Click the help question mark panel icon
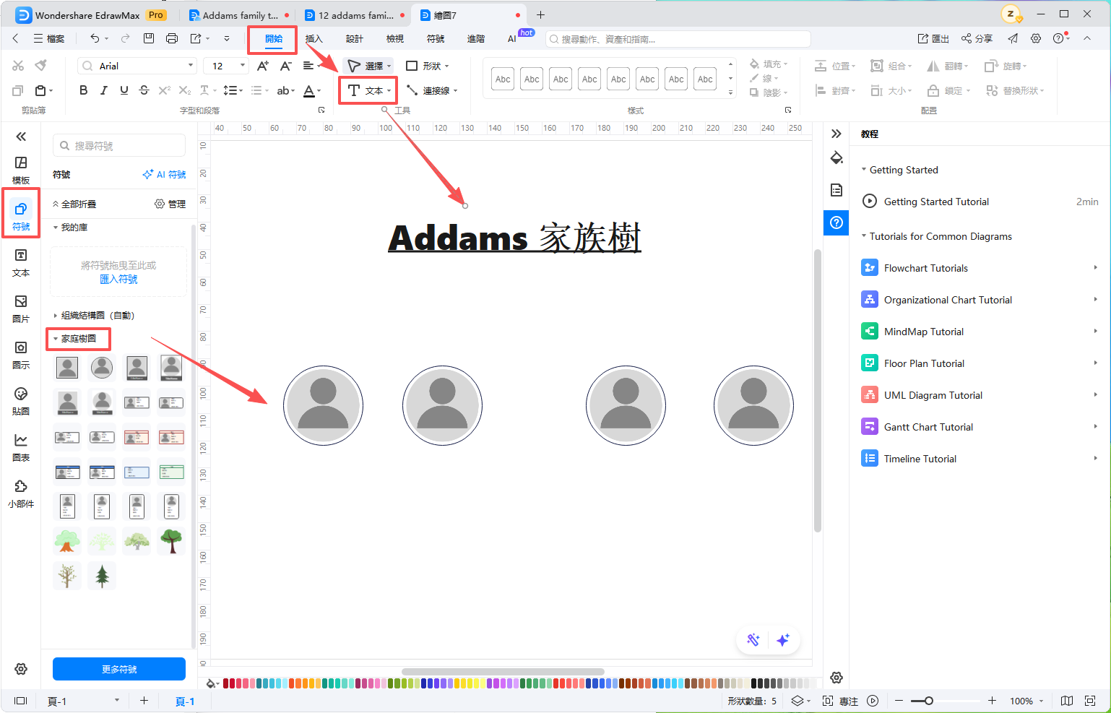 pos(837,222)
